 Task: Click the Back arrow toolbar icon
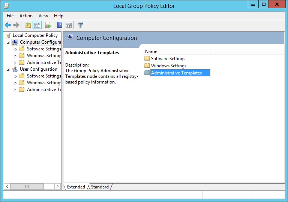tap(8, 25)
